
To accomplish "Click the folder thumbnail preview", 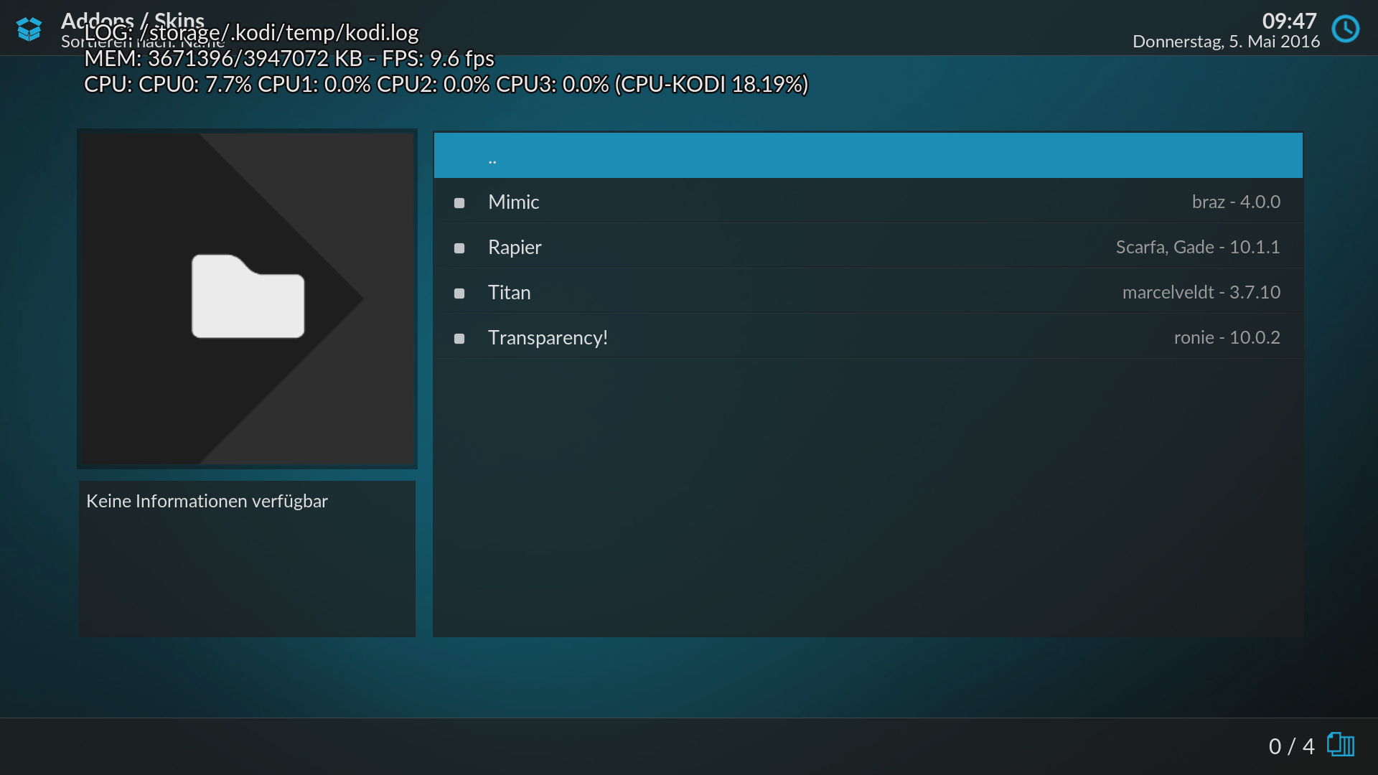I will (247, 299).
